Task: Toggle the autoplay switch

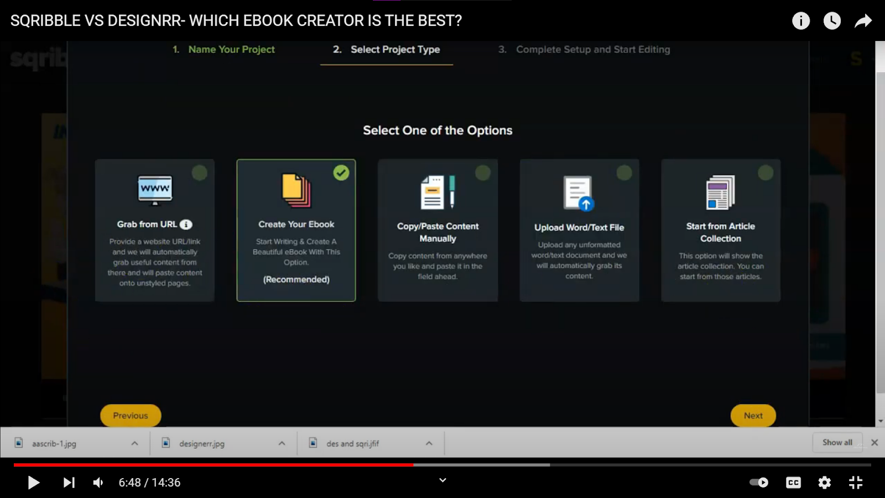Action: tap(759, 483)
